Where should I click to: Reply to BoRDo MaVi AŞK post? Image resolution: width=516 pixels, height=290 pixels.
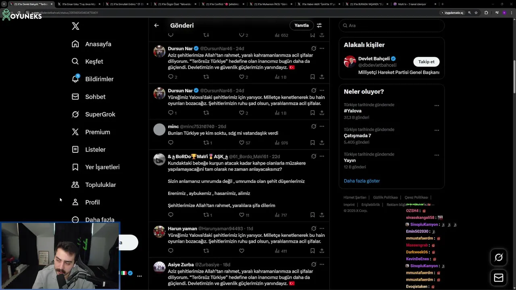[x=171, y=215]
